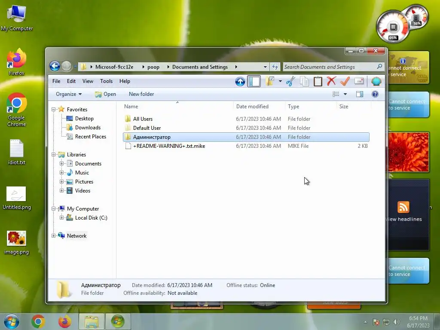The image size is (440, 330).
Task: Expand the Pictures library node
Action: (61, 182)
